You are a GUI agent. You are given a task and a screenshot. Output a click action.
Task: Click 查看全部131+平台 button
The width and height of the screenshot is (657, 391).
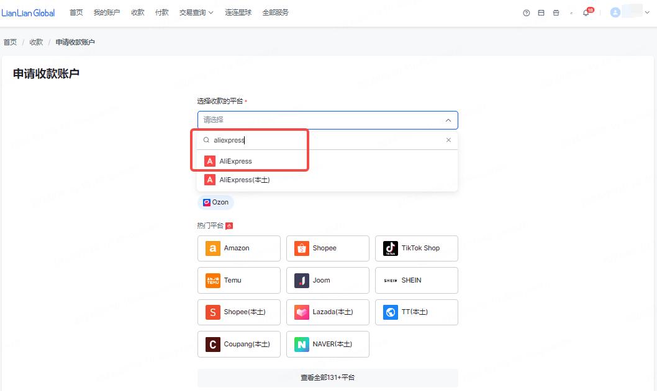[x=328, y=377]
